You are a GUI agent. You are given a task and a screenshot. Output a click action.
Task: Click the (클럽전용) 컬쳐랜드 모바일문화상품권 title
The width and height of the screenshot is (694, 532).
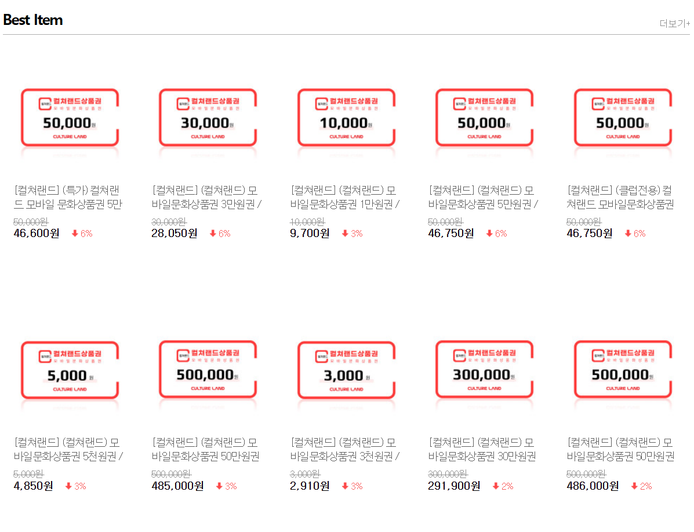[621, 197]
